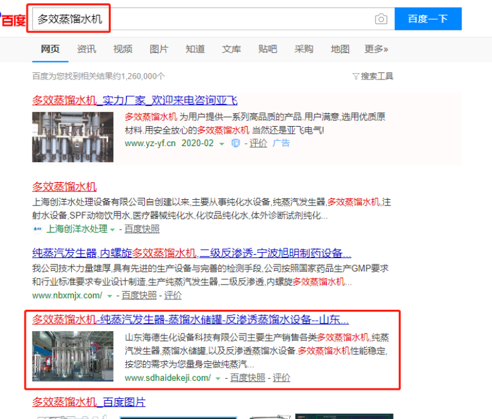Go to the 文库 tab
Screen dimensions: 492x419
point(232,49)
